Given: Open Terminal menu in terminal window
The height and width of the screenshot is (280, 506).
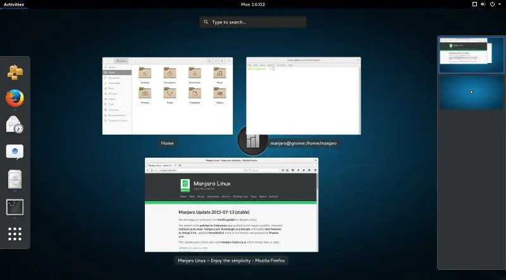Looking at the screenshot, I should click(x=281, y=65).
